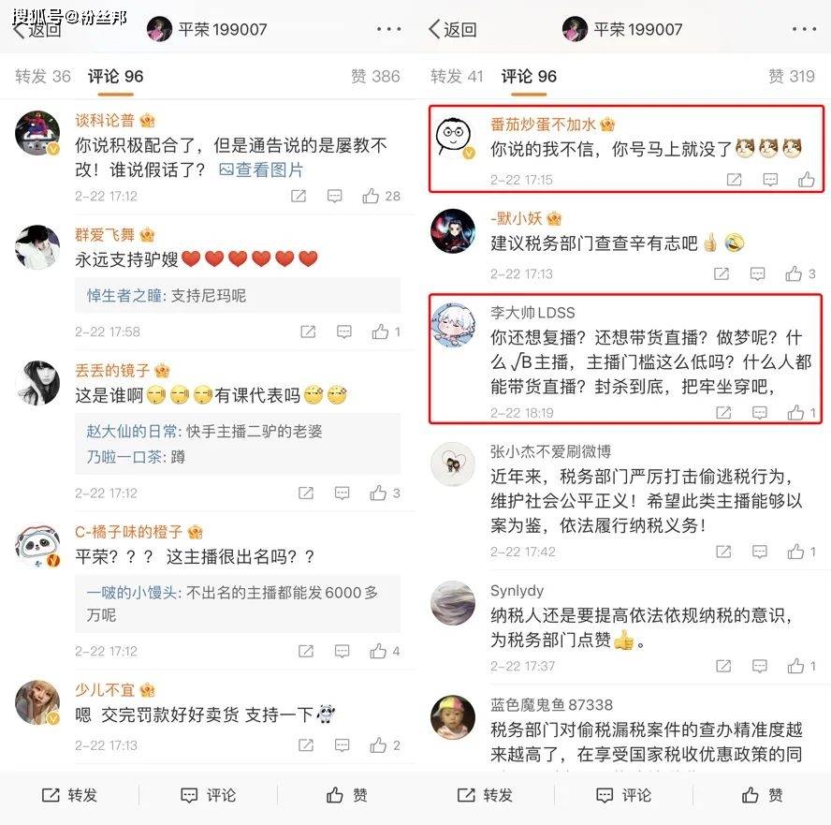Repost the comment by 李大帅LDSS
Screen dimensions: 831x825
pos(723,412)
